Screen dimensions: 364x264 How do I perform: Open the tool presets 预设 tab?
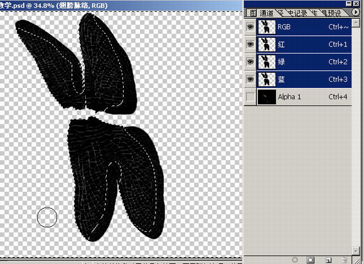[x=331, y=13]
